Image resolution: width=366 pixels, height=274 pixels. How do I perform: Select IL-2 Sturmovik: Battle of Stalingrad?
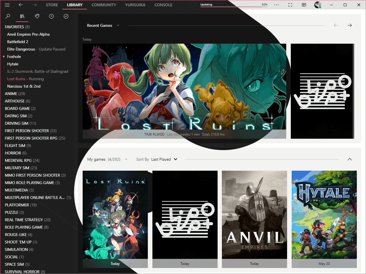pos(38,71)
